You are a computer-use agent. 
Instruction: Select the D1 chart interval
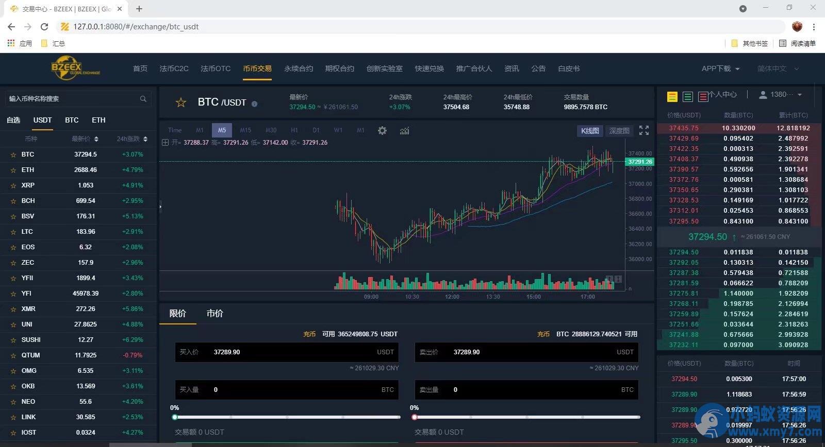tap(316, 130)
